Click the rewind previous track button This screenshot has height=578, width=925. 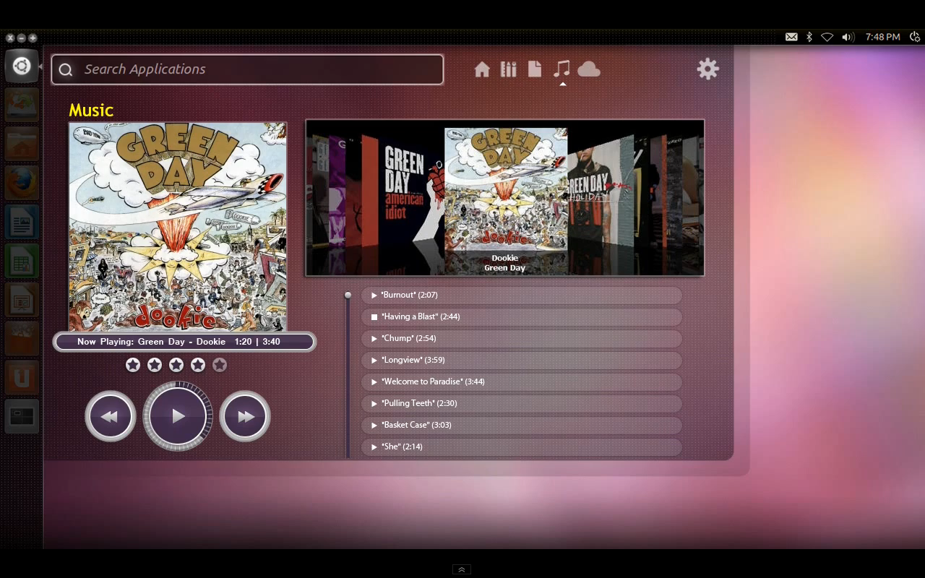110,416
